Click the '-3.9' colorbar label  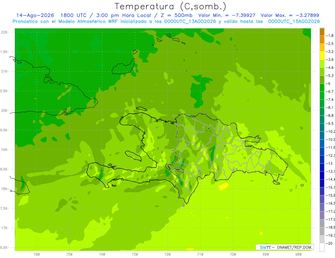(330, 60)
